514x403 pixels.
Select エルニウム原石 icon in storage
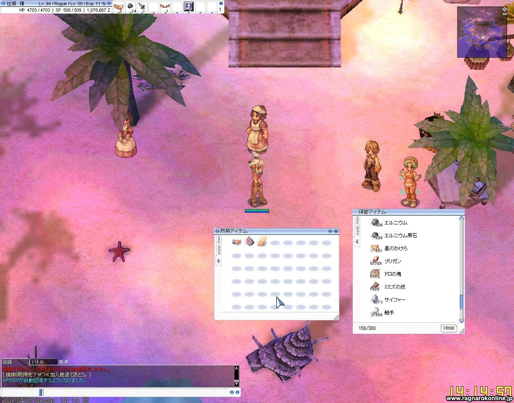[375, 235]
